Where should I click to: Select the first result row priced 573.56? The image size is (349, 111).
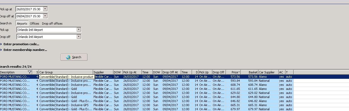(x=147, y=77)
